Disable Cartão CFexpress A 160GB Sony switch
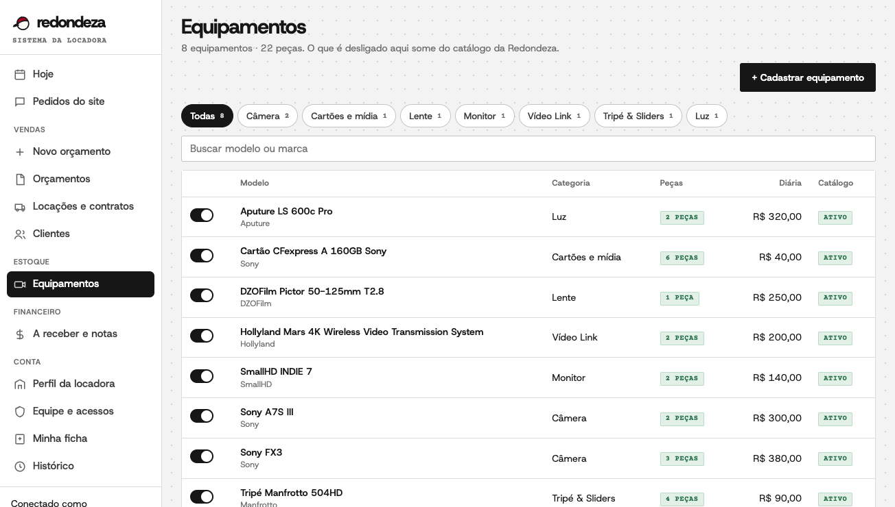The image size is (895, 507). click(202, 256)
